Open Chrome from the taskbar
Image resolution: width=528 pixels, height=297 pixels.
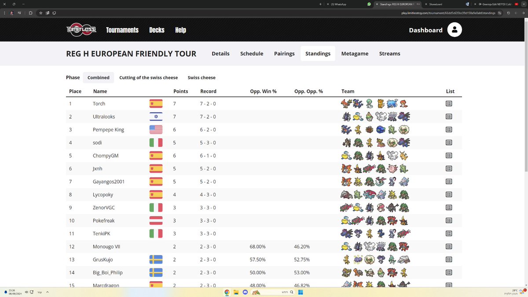pyautogui.click(x=227, y=292)
